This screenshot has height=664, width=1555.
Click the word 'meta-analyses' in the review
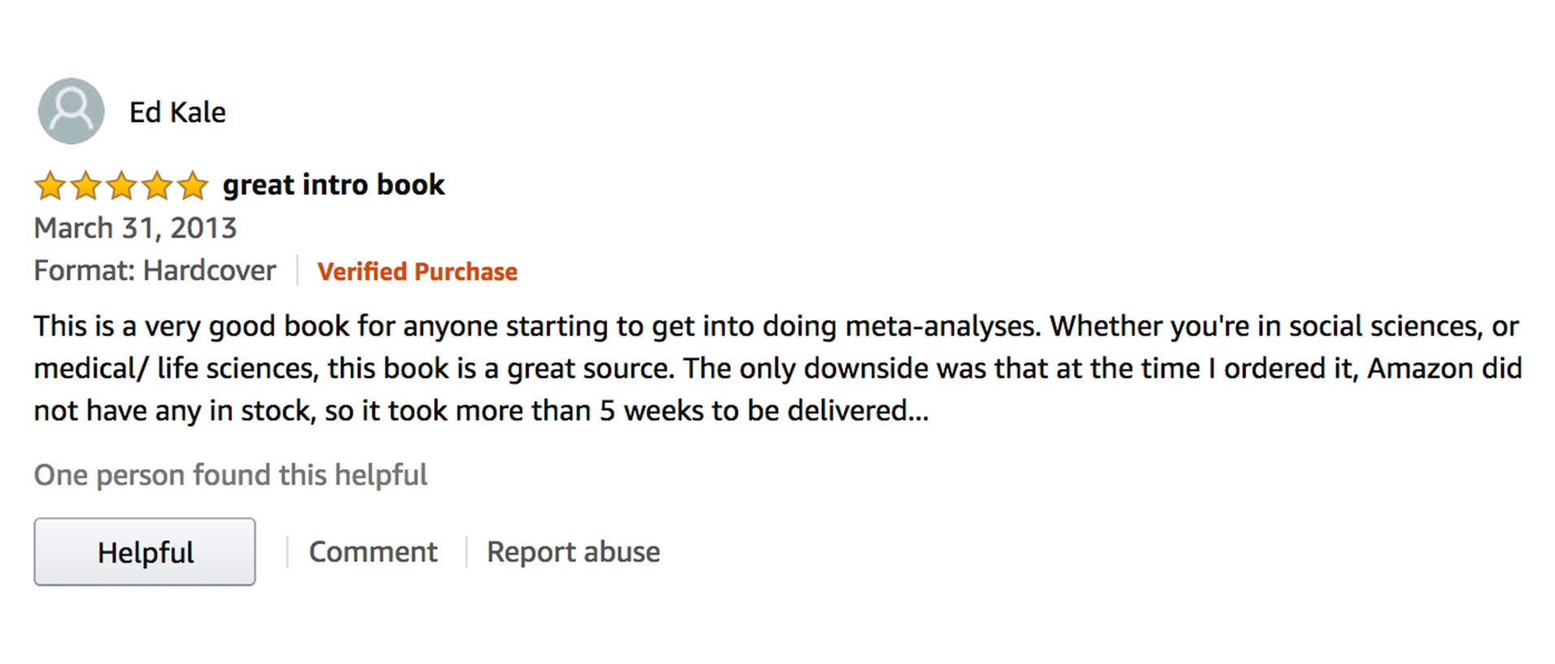(942, 326)
